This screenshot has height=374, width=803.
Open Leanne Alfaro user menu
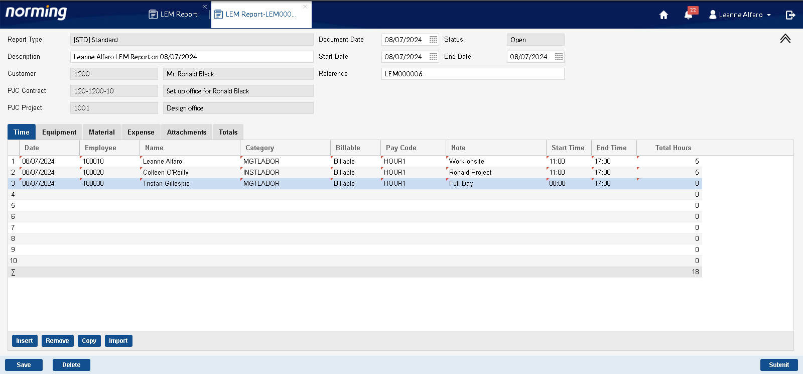click(740, 15)
